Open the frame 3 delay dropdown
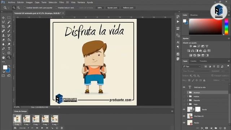The height and width of the screenshot is (130, 231). 36,124
